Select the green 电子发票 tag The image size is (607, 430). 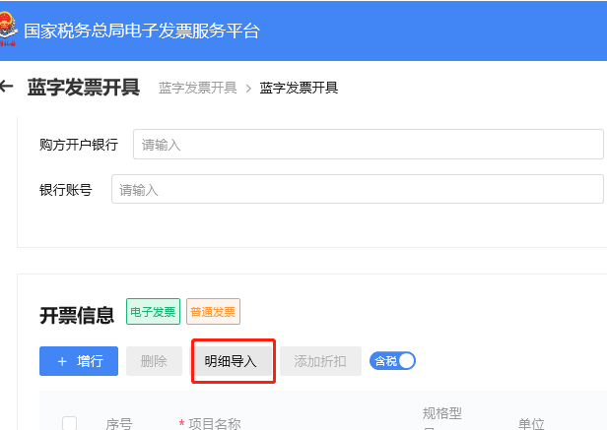click(x=153, y=312)
